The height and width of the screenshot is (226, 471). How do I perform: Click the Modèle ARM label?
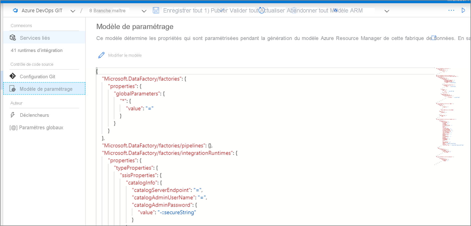346,10
